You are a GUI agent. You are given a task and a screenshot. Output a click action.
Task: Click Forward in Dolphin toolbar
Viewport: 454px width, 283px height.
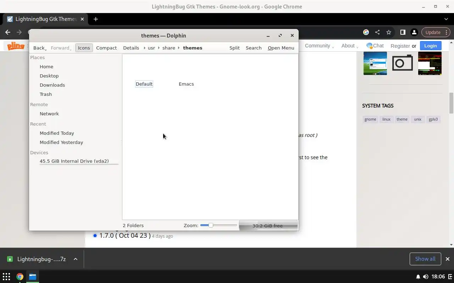[61, 48]
